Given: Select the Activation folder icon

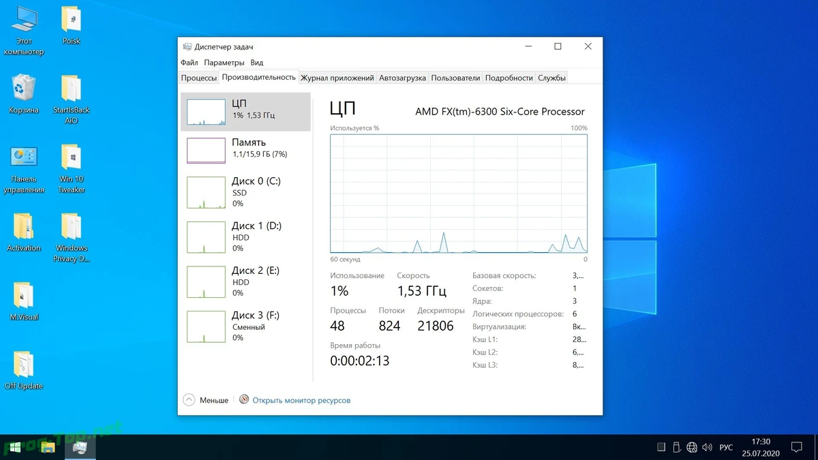Looking at the screenshot, I should pos(23,232).
